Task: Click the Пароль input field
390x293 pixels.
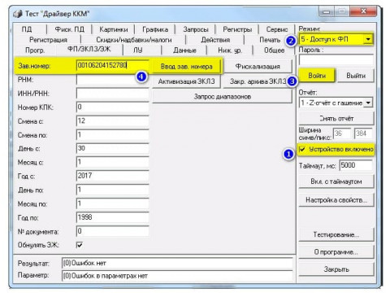Action: [336, 59]
